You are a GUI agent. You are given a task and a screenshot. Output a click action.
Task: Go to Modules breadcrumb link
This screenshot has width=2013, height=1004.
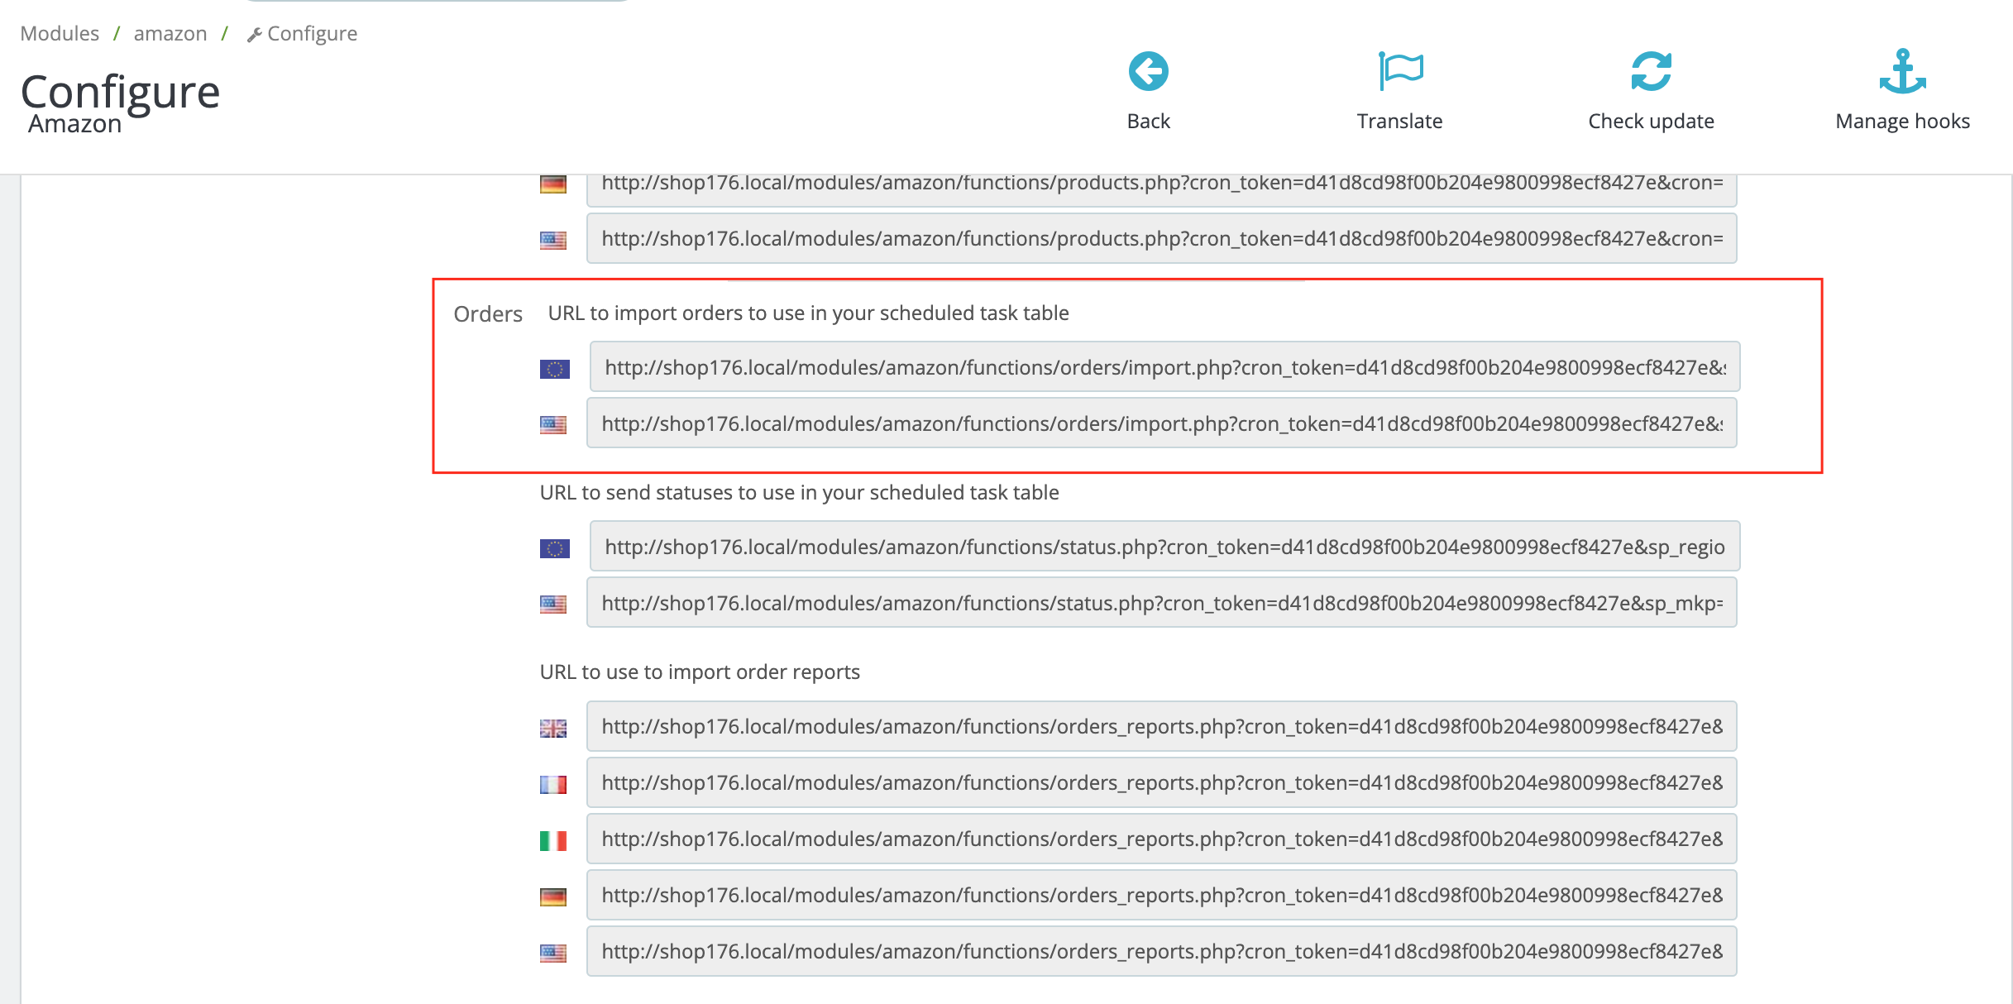tap(60, 33)
